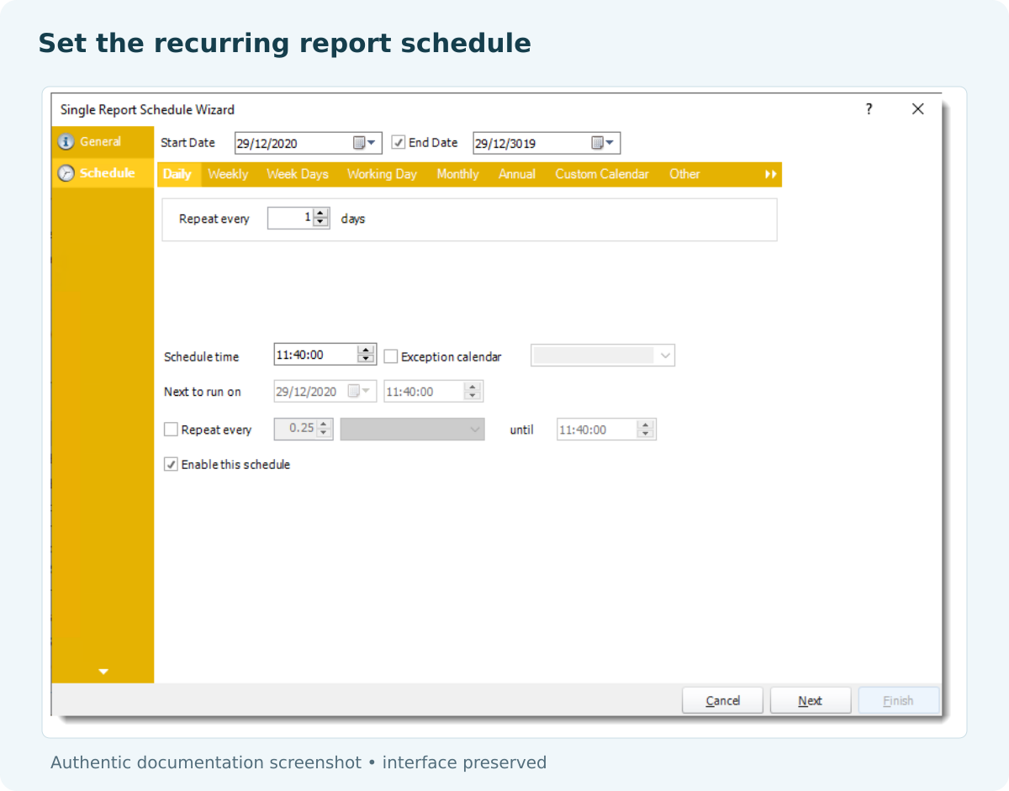
Task: Select the Schedule section in the sidebar
Action: coord(103,173)
